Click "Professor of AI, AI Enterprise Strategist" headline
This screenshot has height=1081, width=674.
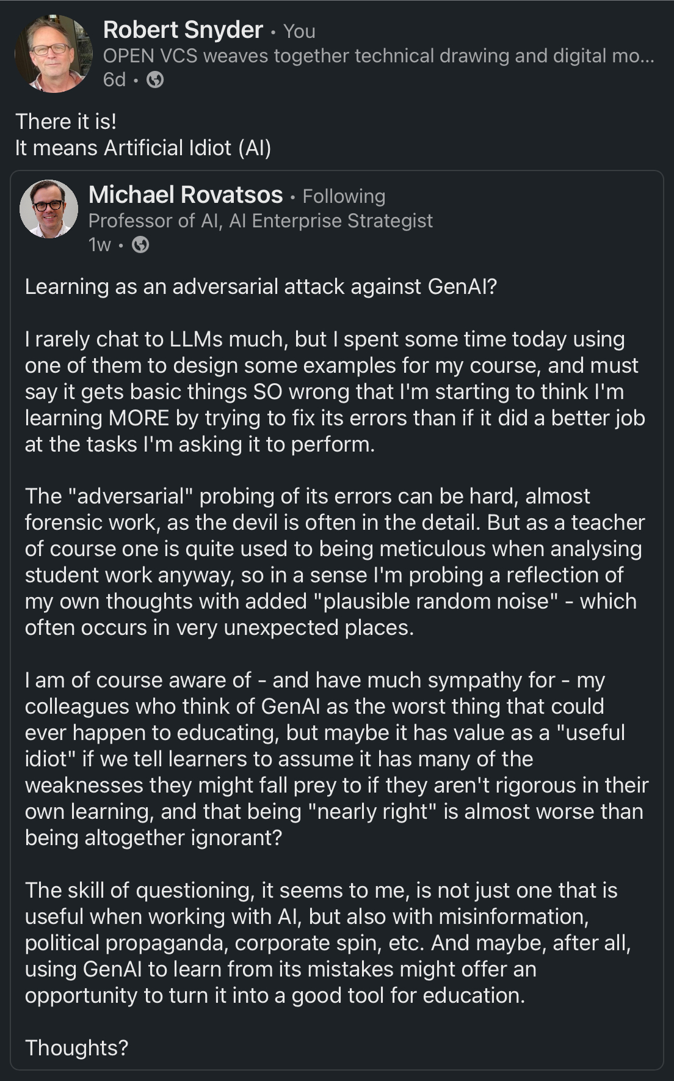tap(260, 220)
